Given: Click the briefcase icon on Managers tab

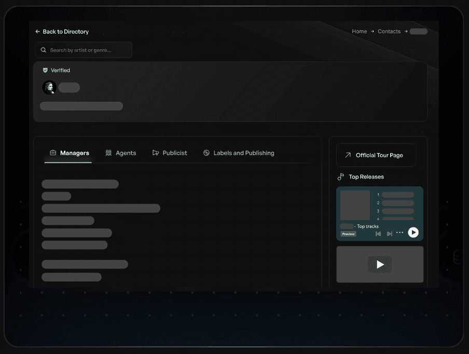Looking at the screenshot, I should [x=52, y=153].
